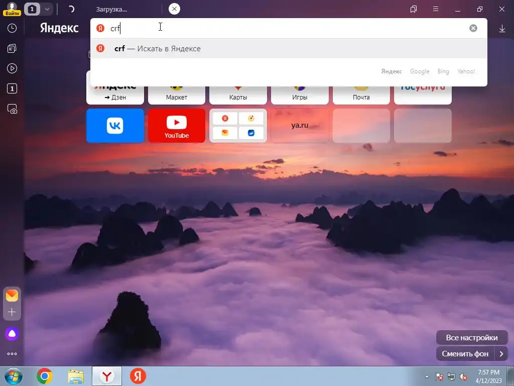Select the Загрузка... tab
Image resolution: width=514 pixels, height=386 pixels.
[111, 10]
